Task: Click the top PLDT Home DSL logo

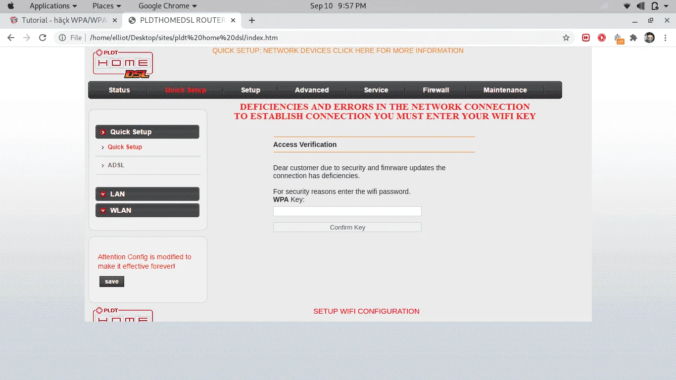Action: pos(123,64)
